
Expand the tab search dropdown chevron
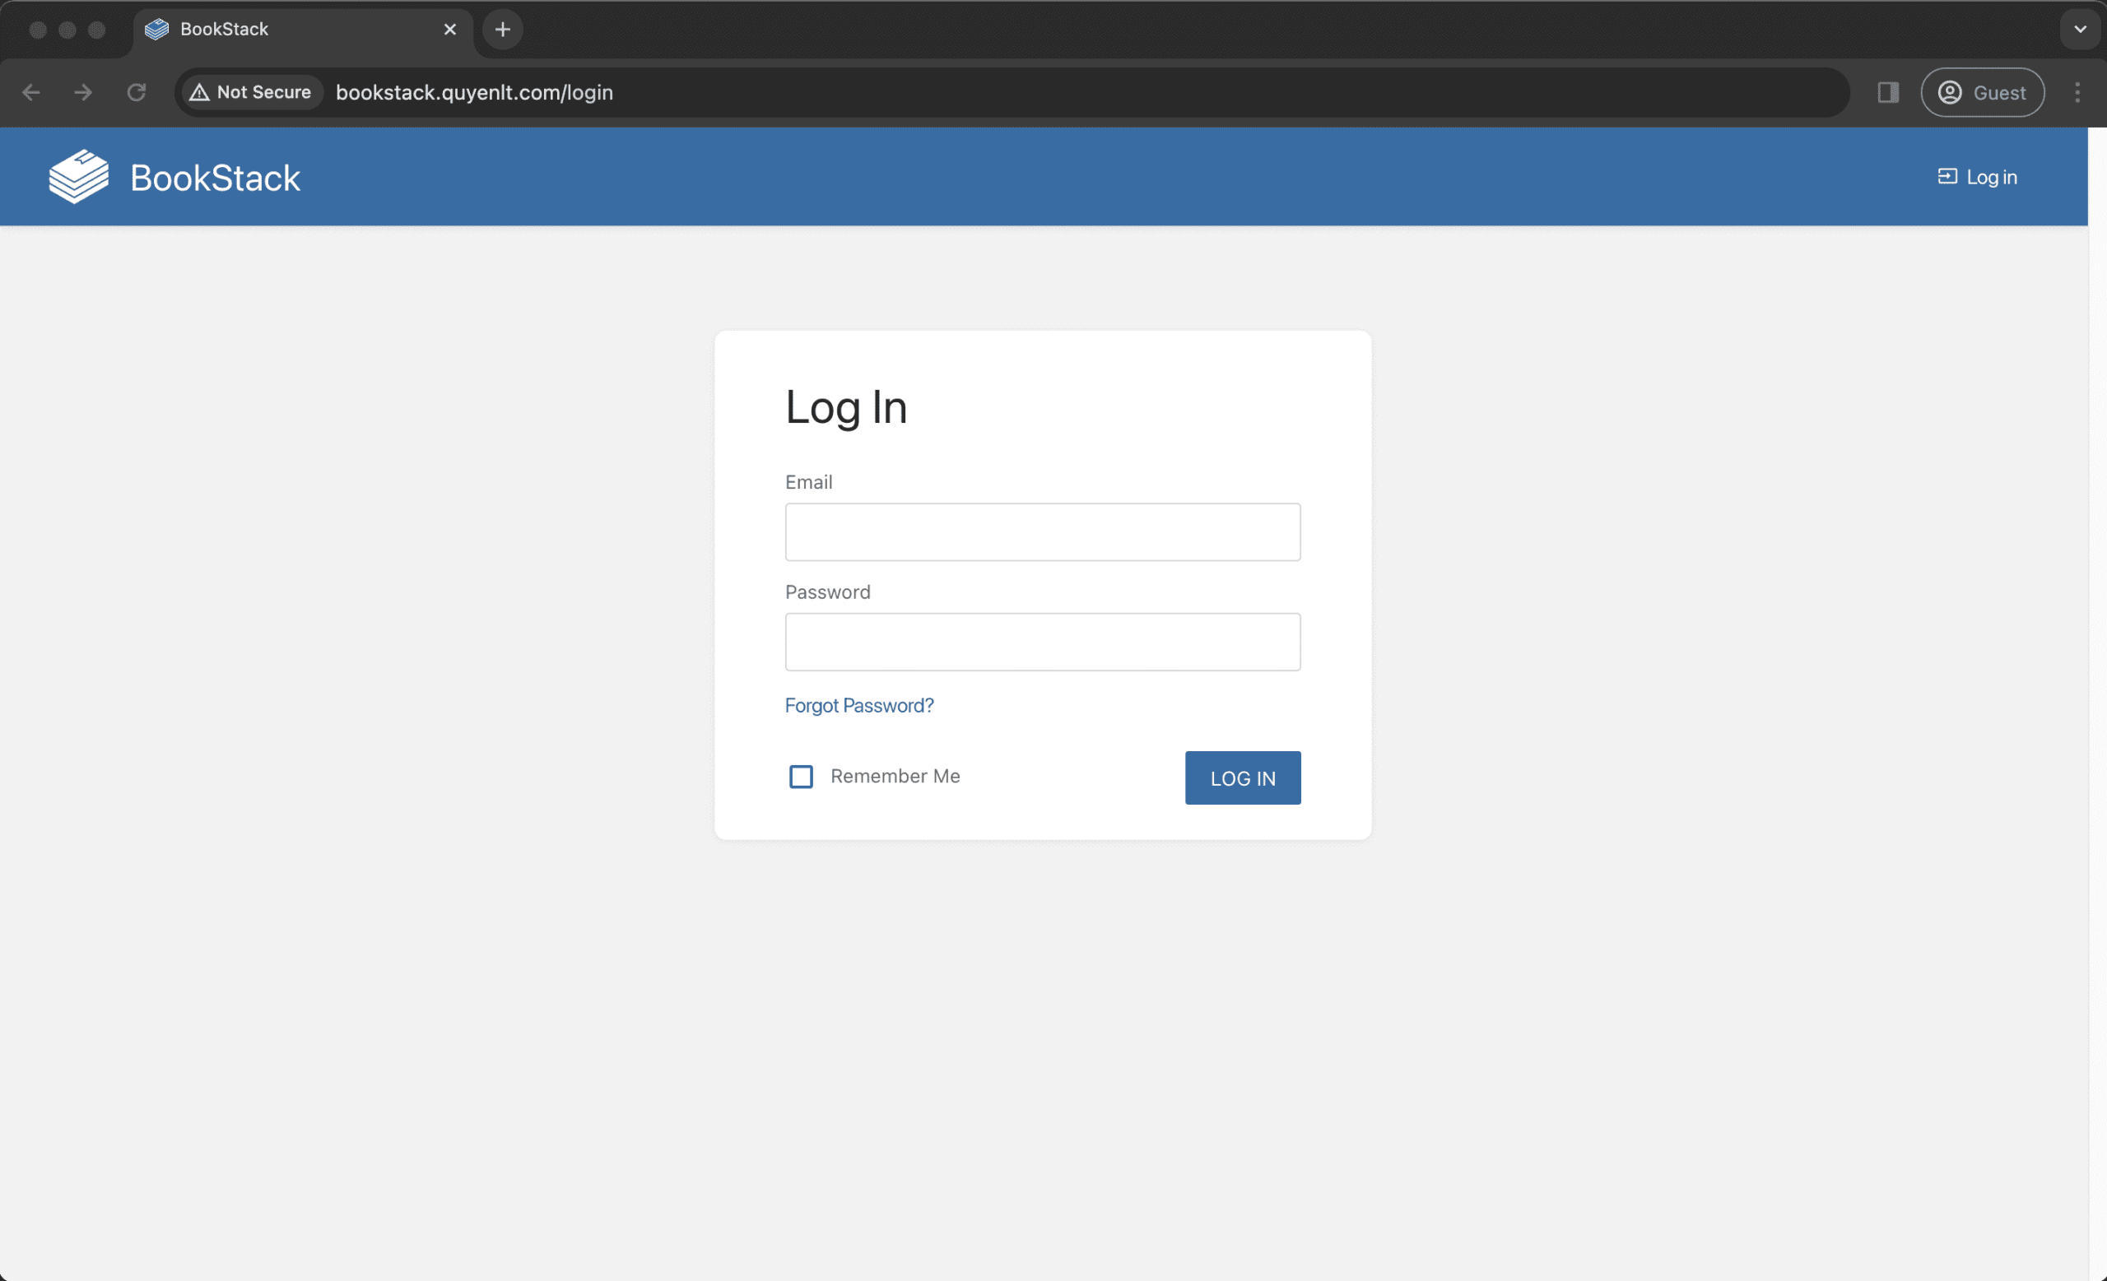point(2080,29)
